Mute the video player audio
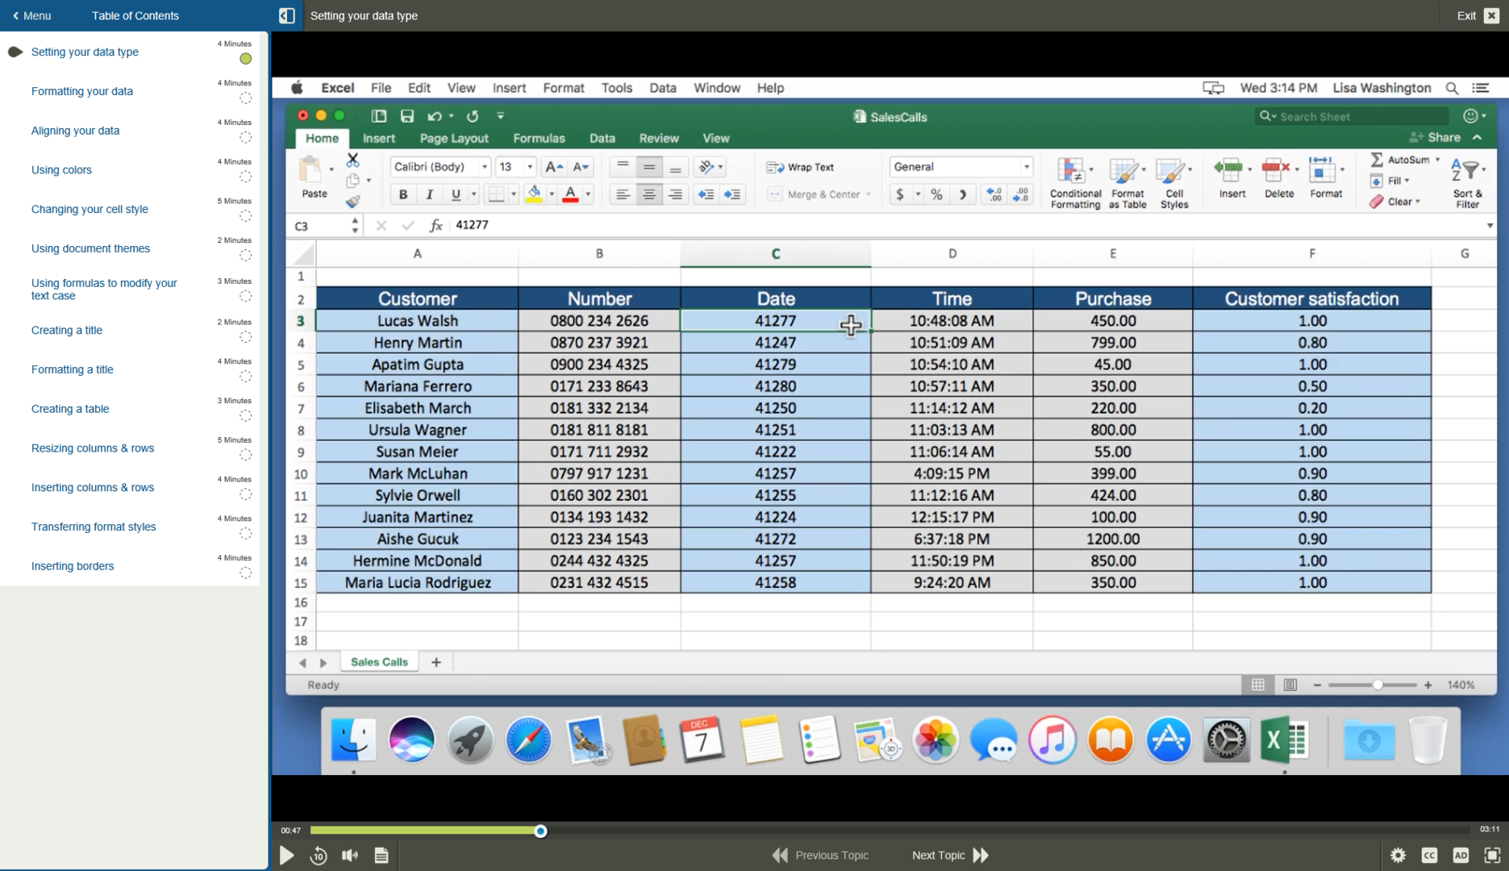This screenshot has height=871, width=1509. click(x=349, y=855)
